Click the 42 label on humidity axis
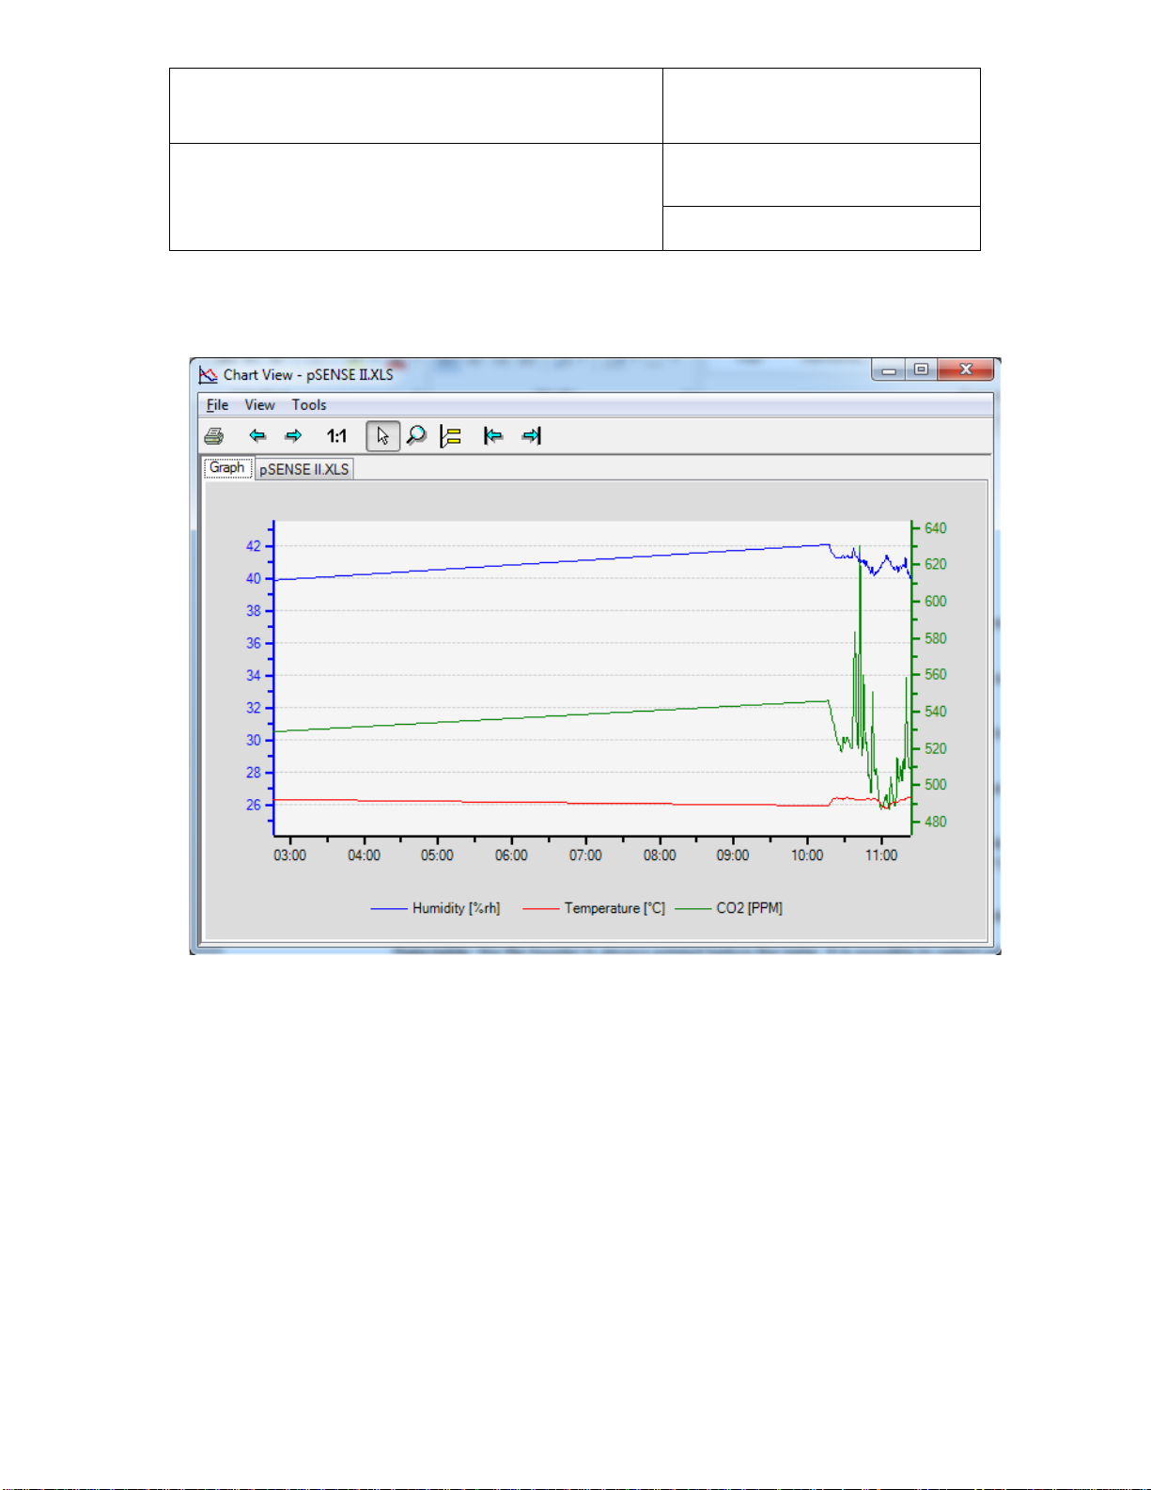The width and height of the screenshot is (1151, 1490). pos(254,546)
